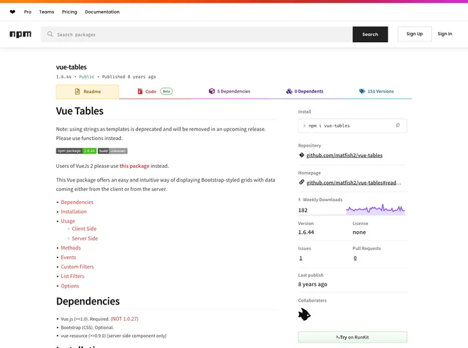Open Server Side sub-link

pos(85,239)
